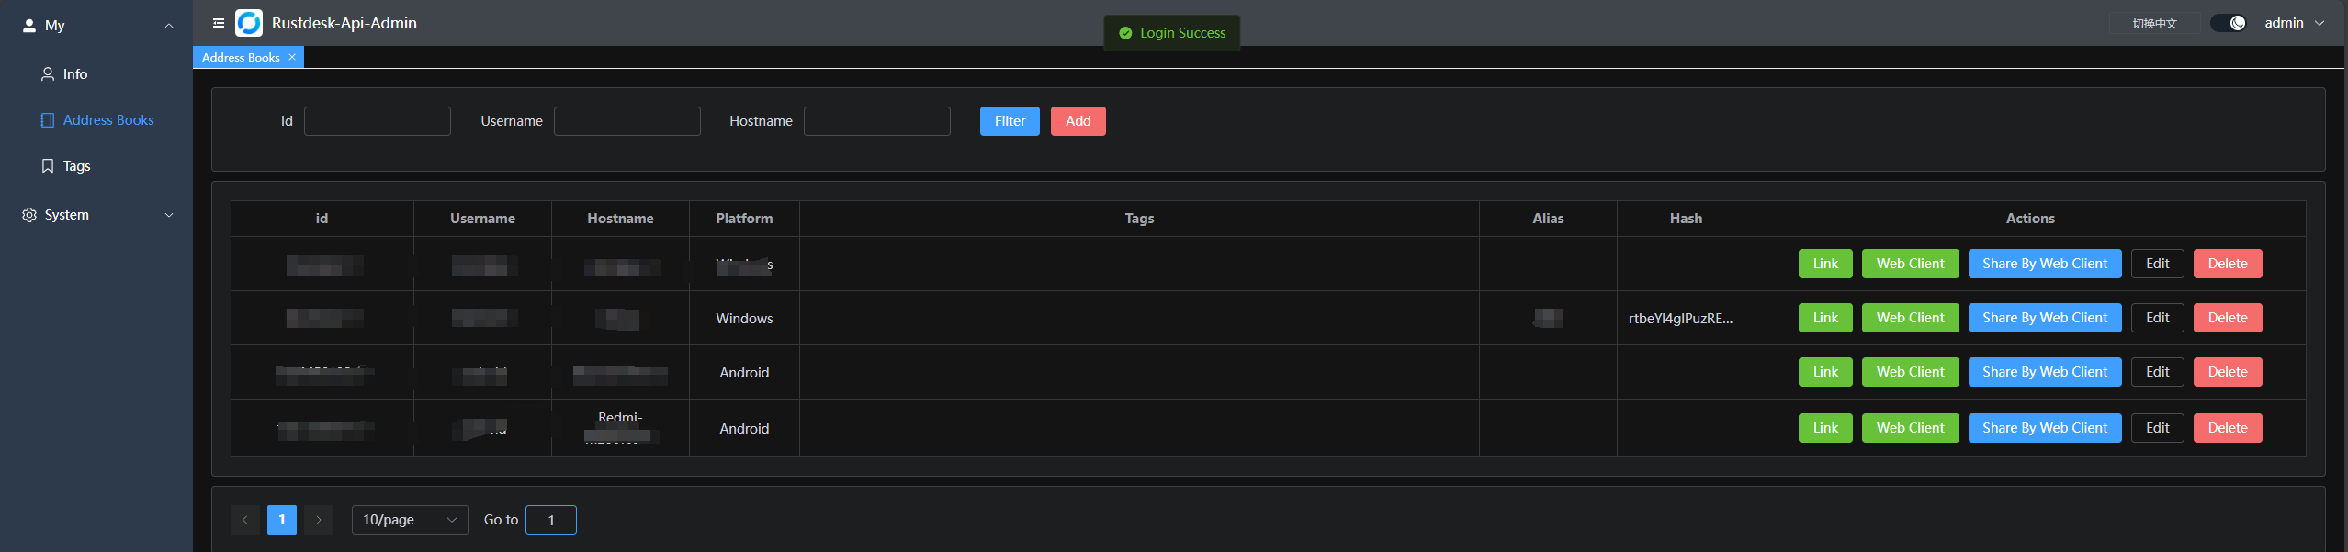Viewport: 2348px width, 552px height.
Task: Delete the last Android row entry
Action: pos(2227,428)
